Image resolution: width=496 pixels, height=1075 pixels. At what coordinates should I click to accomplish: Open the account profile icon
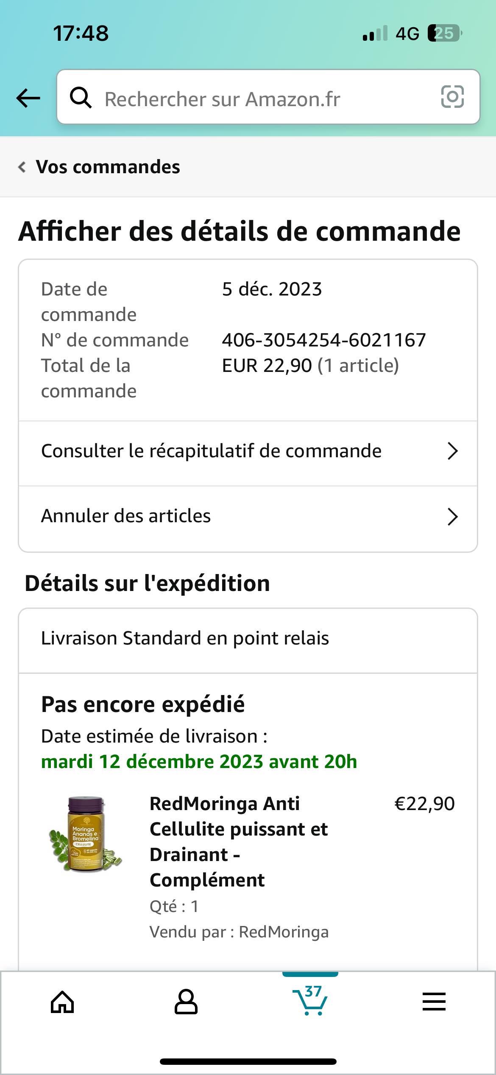(186, 1002)
